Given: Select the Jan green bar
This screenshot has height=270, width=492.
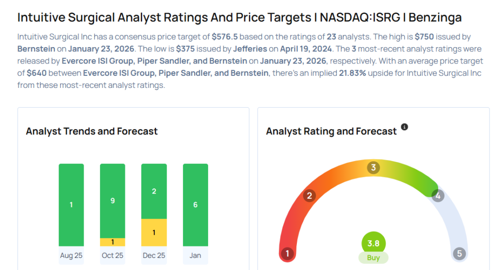Looking at the screenshot, I should click(195, 205).
